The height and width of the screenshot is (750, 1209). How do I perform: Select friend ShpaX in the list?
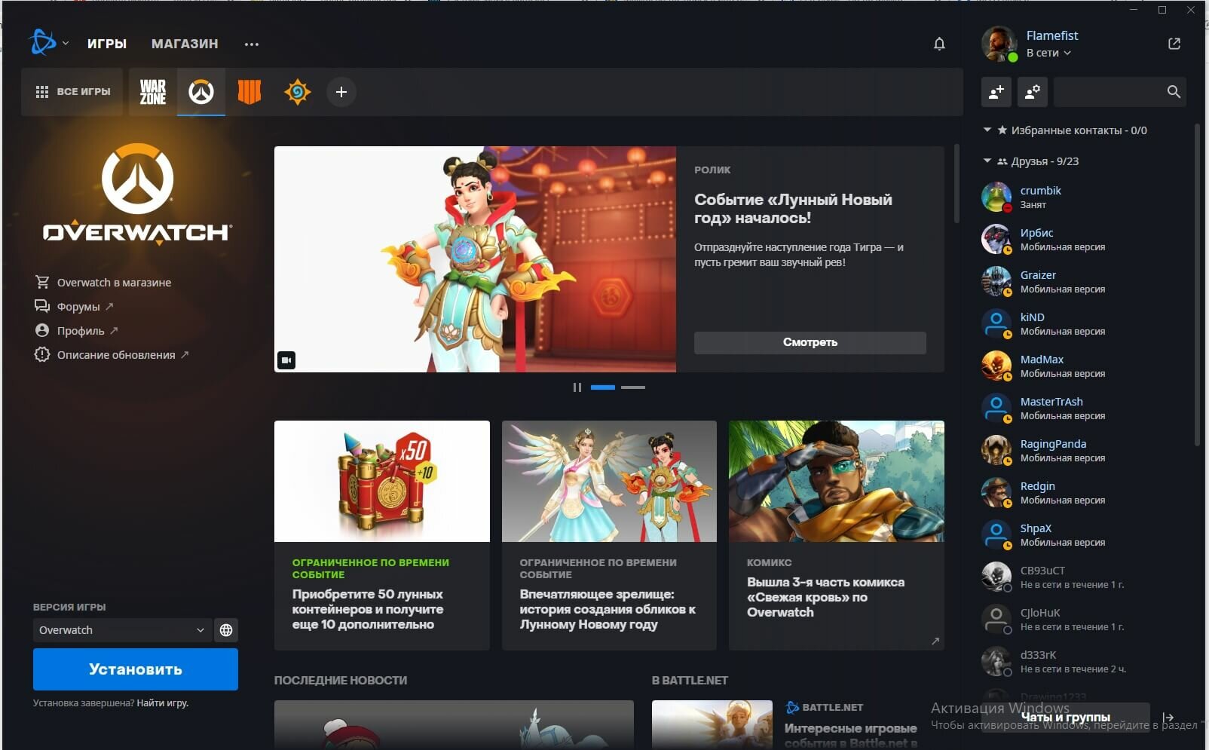click(x=1085, y=534)
